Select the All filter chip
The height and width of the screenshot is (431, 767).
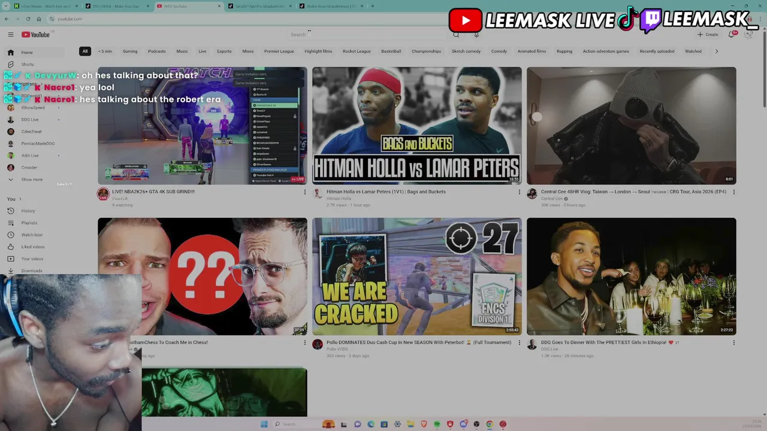point(85,51)
